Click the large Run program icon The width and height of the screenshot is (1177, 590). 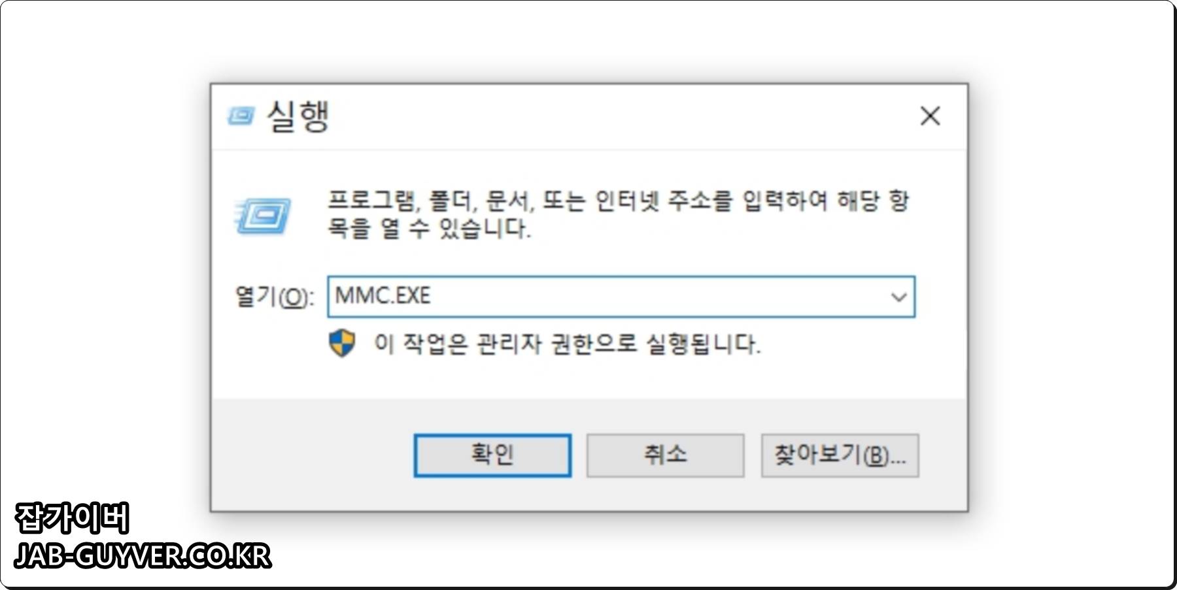263,216
